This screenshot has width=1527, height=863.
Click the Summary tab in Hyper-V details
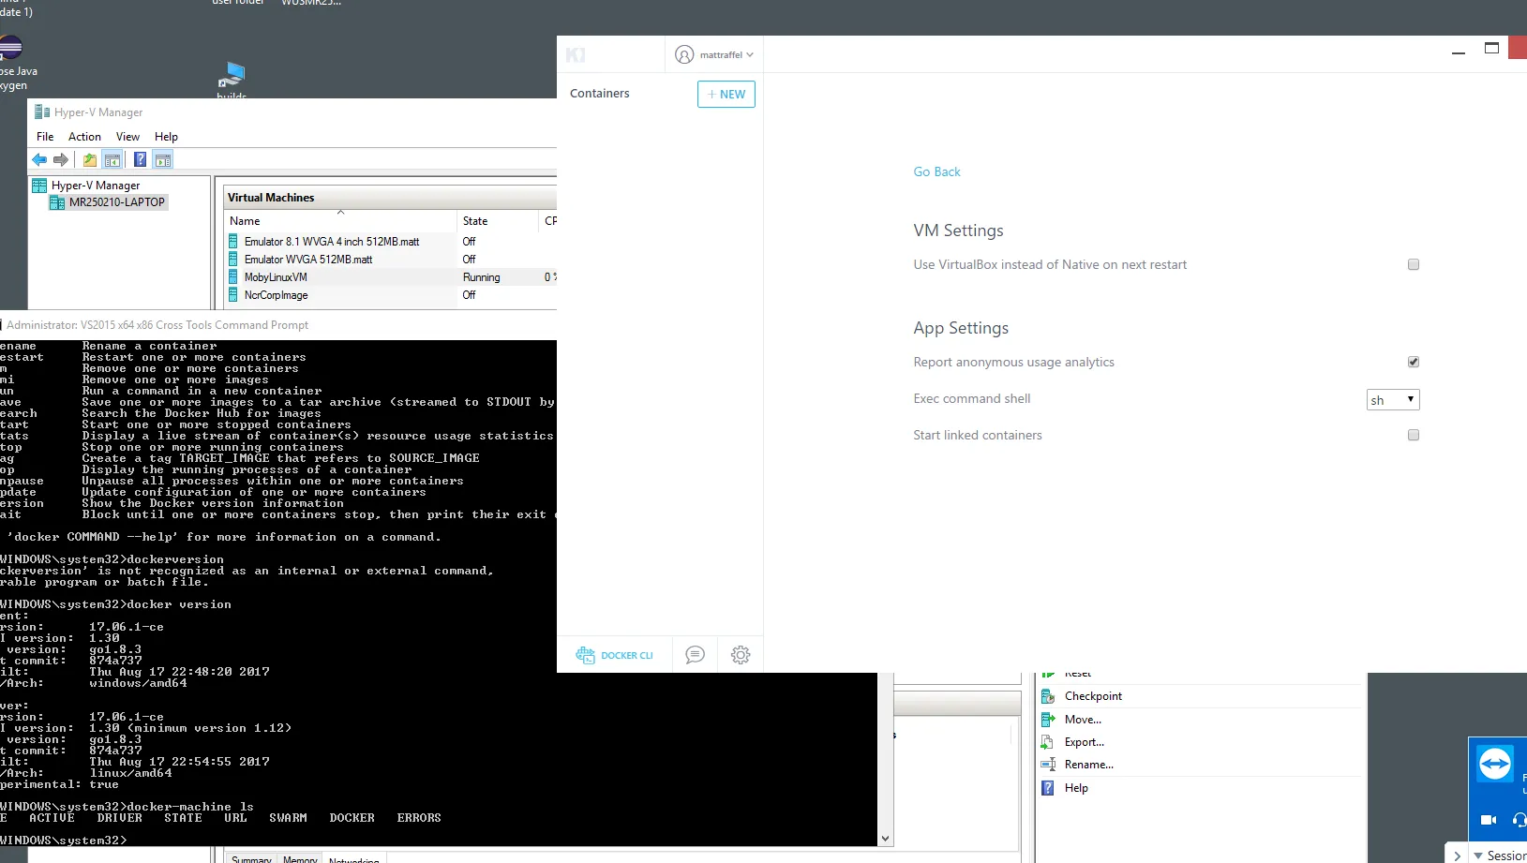click(251, 858)
